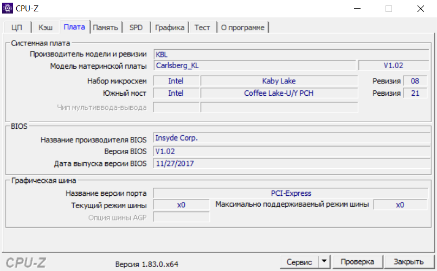Show the О программе tab
437x271 pixels.
click(x=243, y=28)
